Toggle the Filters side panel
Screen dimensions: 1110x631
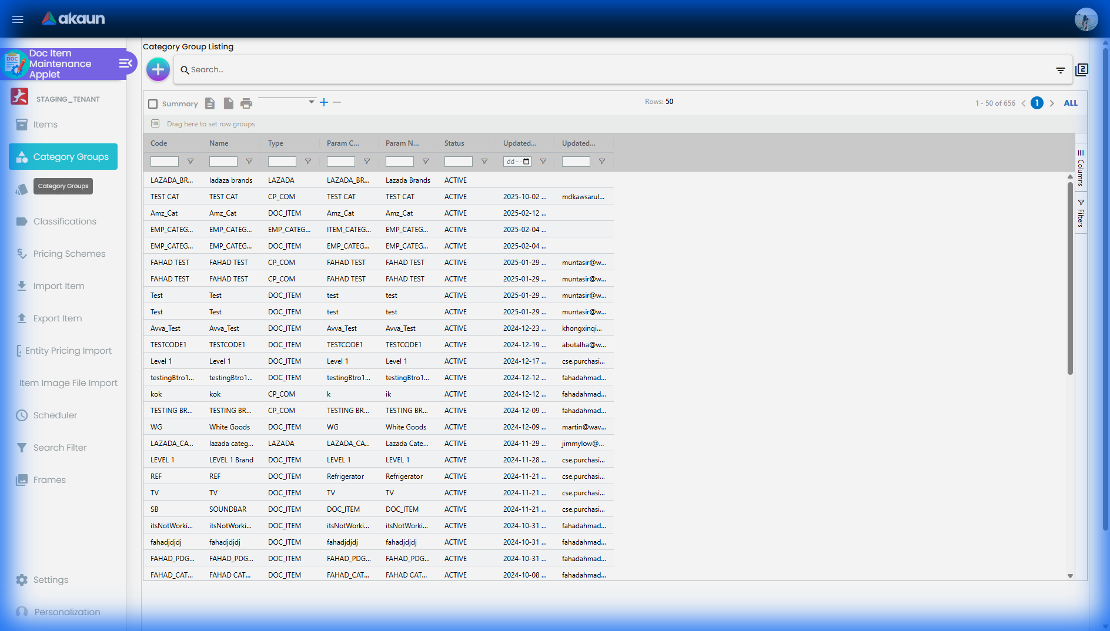coord(1081,213)
